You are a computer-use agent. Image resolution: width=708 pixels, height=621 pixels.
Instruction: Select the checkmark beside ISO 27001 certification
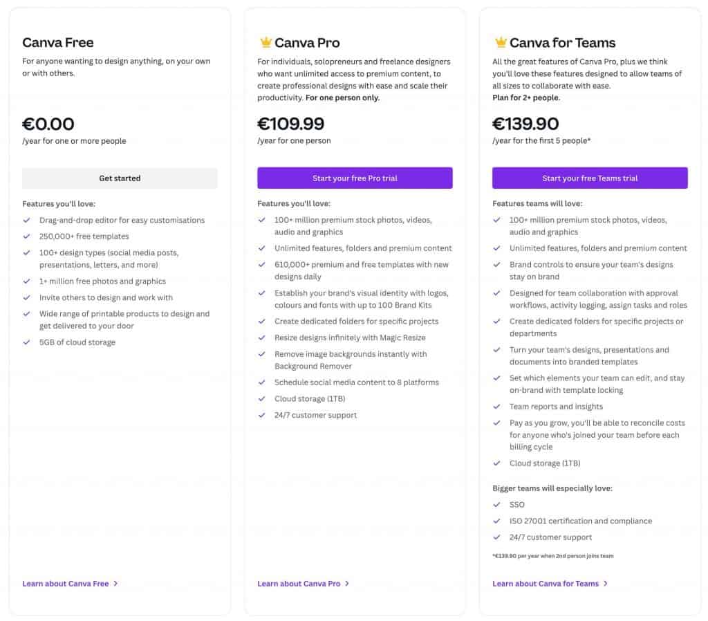click(x=497, y=521)
